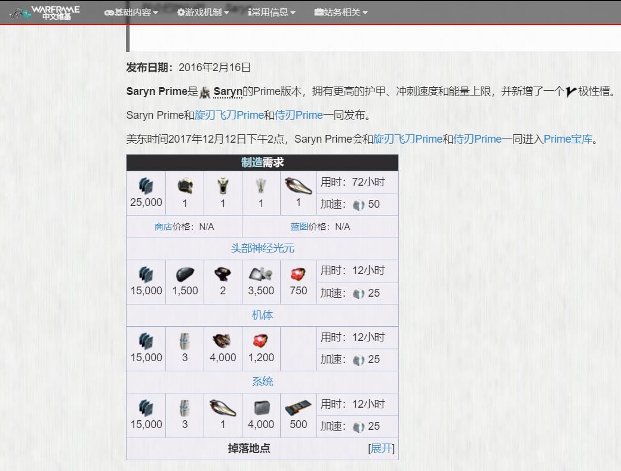Open 侍刃Prime link in the 美东时间 sentence

[477, 139]
